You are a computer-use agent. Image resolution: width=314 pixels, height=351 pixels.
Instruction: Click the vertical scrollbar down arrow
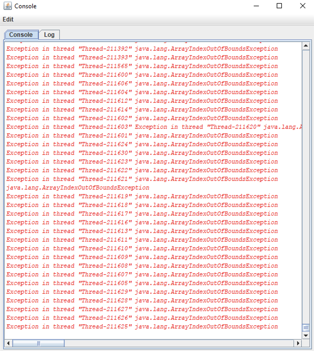pos(306,335)
